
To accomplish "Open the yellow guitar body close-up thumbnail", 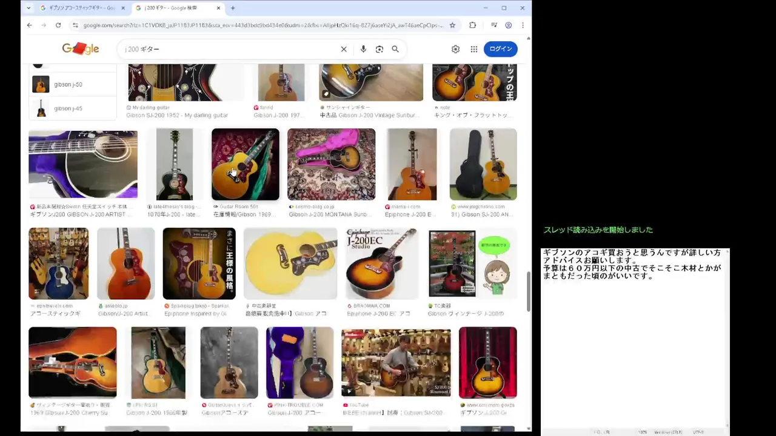I will pos(290,263).
